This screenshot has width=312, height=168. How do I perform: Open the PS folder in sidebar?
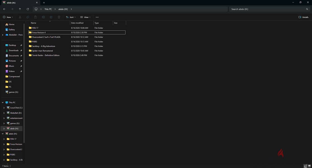coord(8,87)
